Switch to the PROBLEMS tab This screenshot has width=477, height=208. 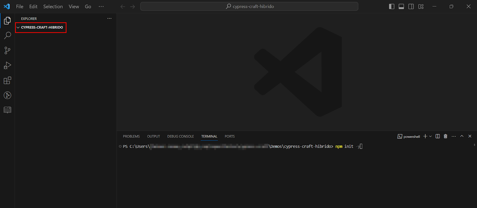(x=131, y=136)
